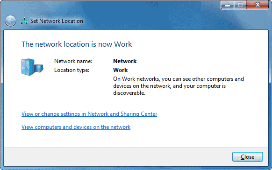Click the 'Location type:' label

(72, 70)
